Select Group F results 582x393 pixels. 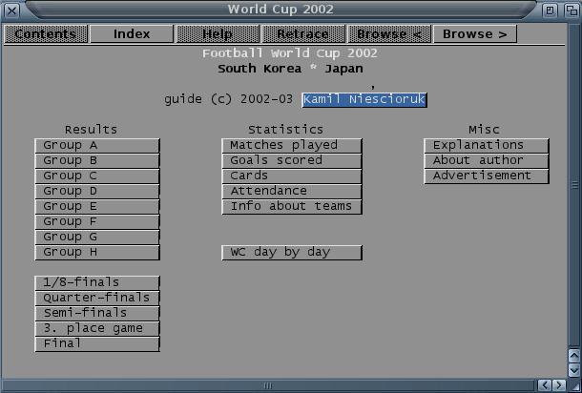point(97,221)
